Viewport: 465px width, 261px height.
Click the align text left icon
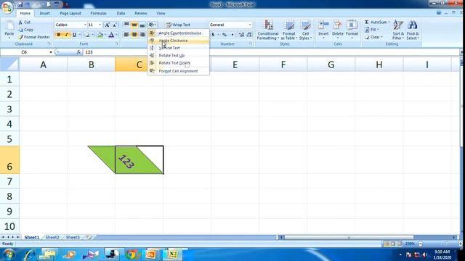126,35
